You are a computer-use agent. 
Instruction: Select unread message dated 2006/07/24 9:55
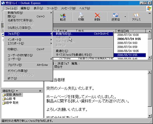tap(129, 39)
